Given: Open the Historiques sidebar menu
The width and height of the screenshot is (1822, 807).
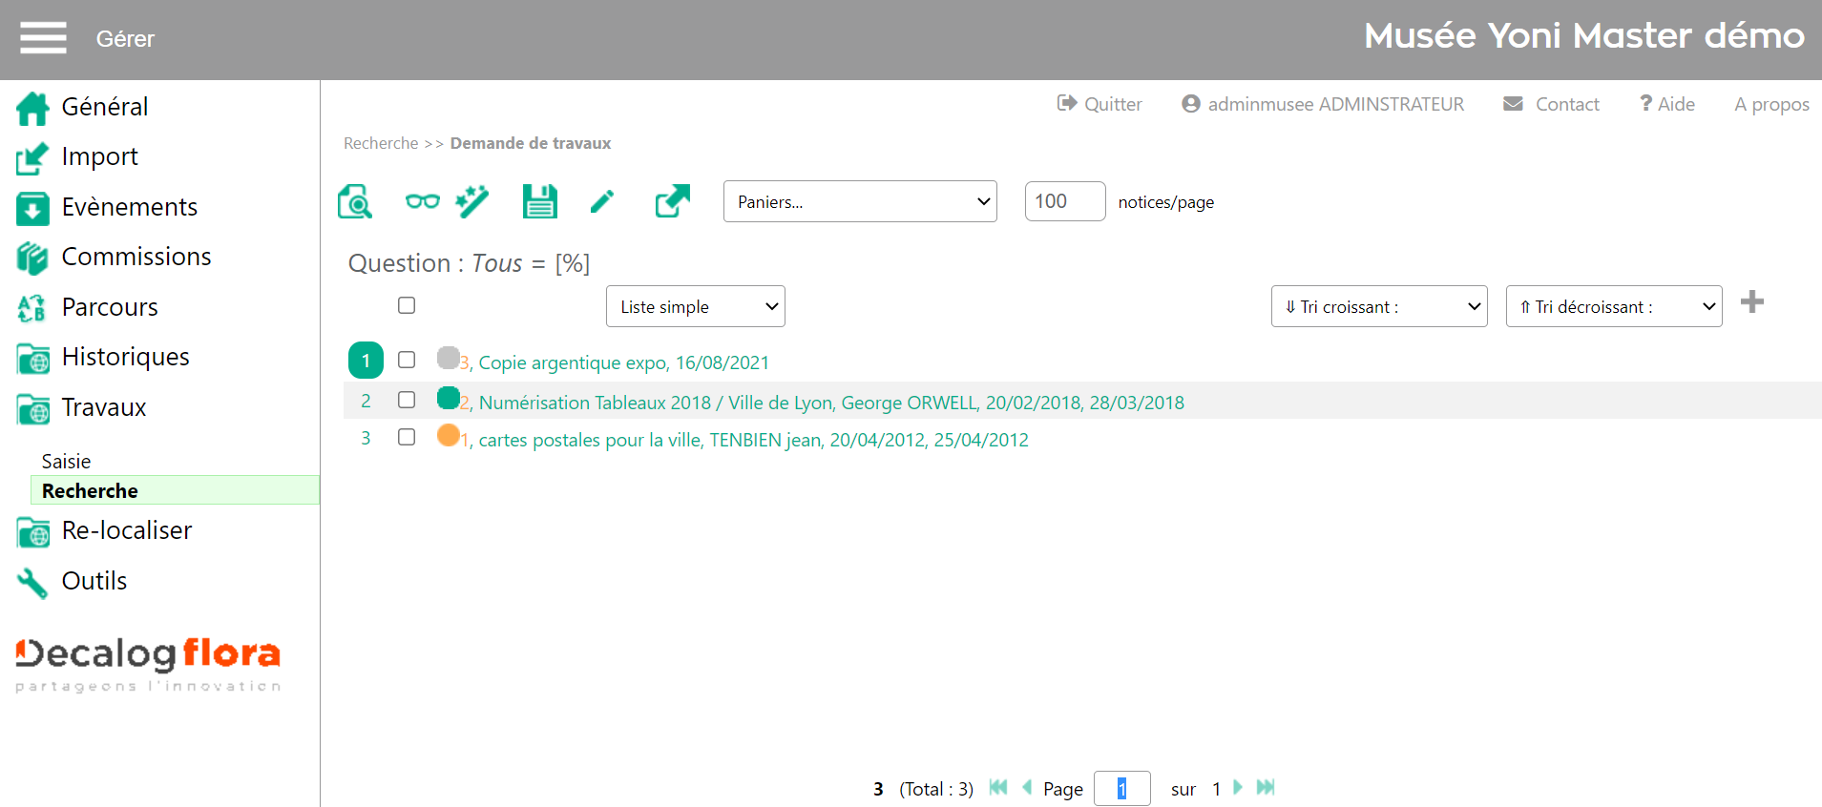Looking at the screenshot, I should coord(125,357).
